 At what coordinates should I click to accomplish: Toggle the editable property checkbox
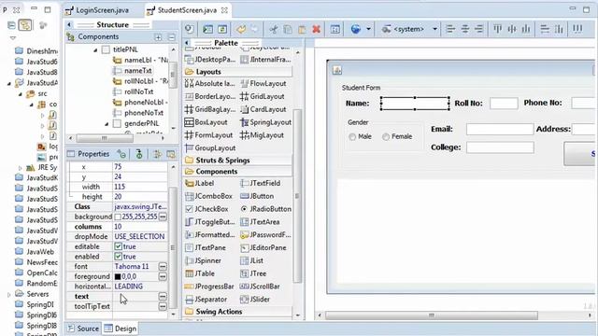119,246
